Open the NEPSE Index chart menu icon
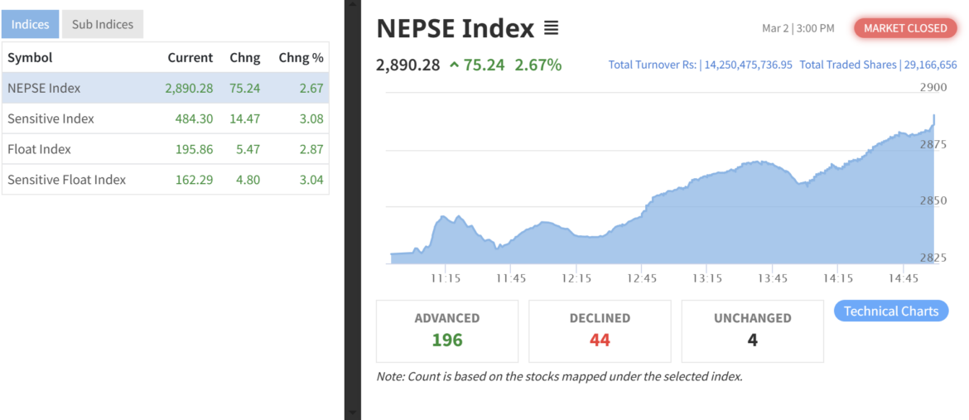Image resolution: width=969 pixels, height=420 pixels. click(x=551, y=29)
